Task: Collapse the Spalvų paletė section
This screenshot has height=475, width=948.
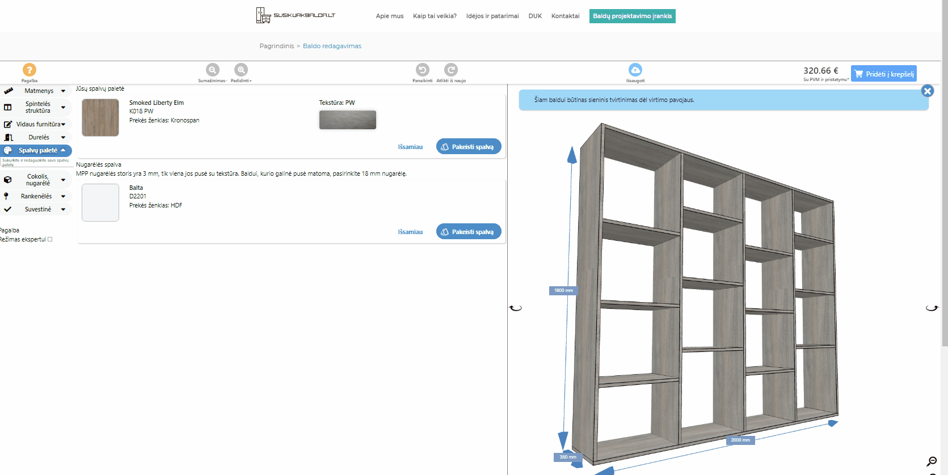Action: pos(37,150)
